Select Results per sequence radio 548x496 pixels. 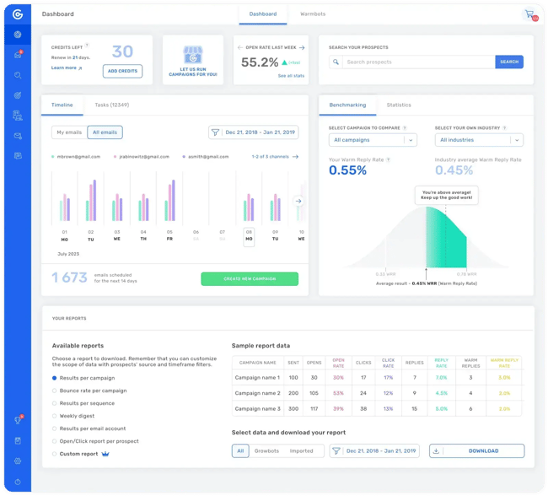point(55,403)
